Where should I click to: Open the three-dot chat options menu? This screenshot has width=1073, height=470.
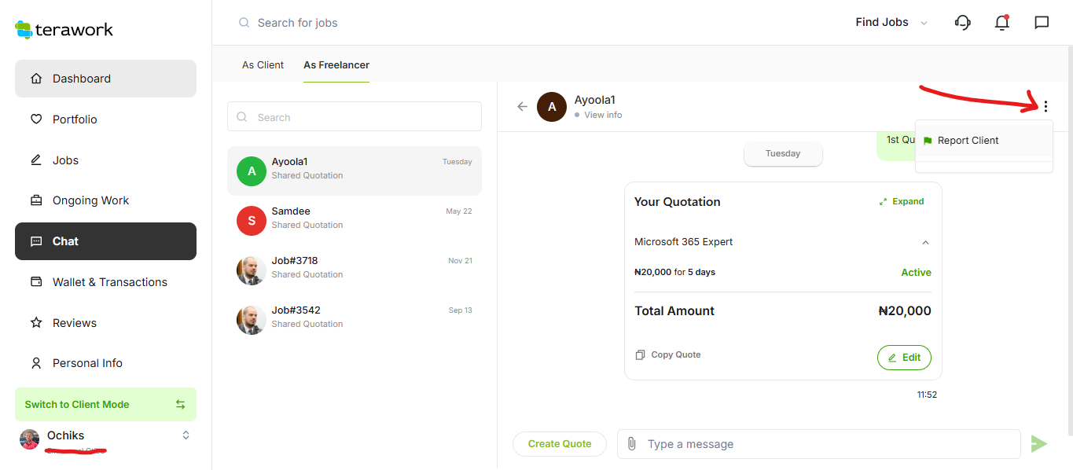pyautogui.click(x=1045, y=107)
